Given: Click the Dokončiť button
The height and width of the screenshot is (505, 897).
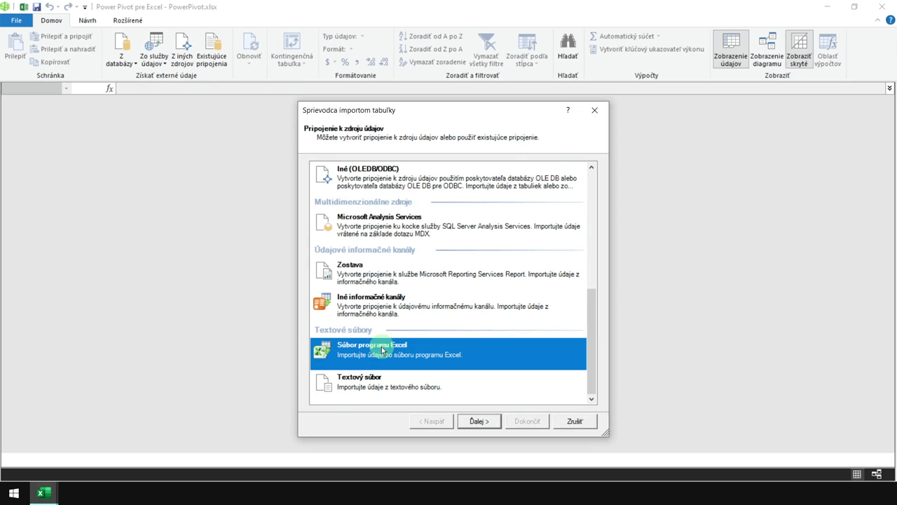Looking at the screenshot, I should [527, 422].
